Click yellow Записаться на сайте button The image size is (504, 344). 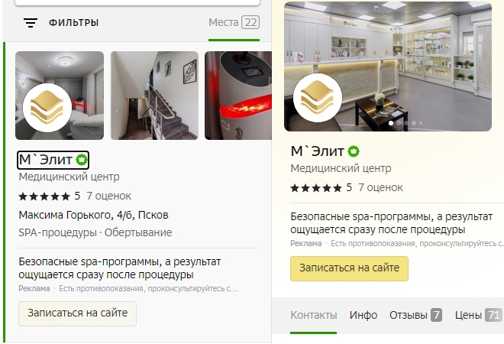pos(349,268)
